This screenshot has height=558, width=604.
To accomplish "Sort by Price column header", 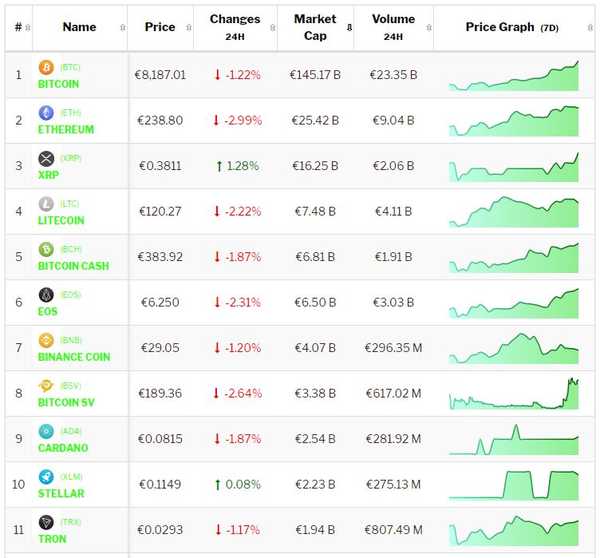I will tap(160, 27).
